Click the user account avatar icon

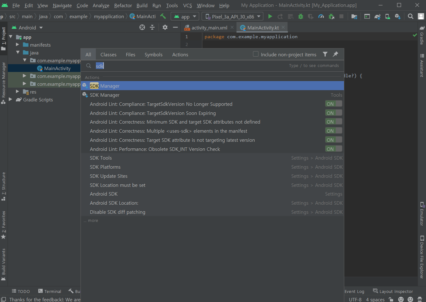[x=421, y=16]
